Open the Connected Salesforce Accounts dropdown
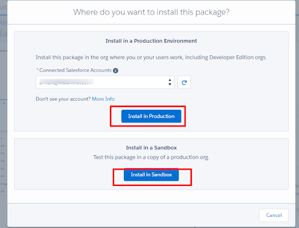This screenshot has width=299, height=228. point(105,82)
